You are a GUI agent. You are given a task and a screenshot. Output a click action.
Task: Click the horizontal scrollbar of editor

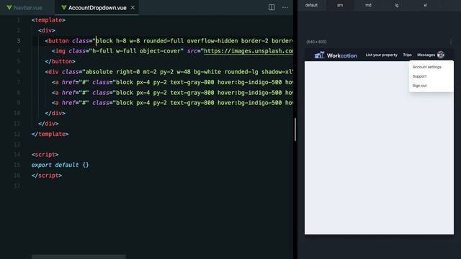(x=79, y=257)
